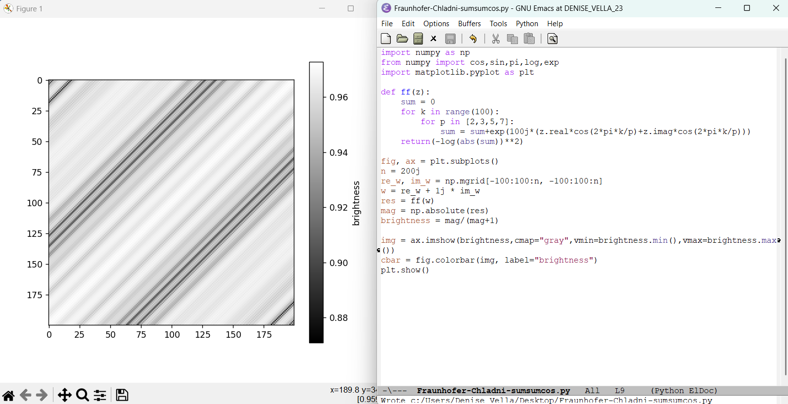Open the Python menu
The width and height of the screenshot is (788, 404).
(x=527, y=24)
